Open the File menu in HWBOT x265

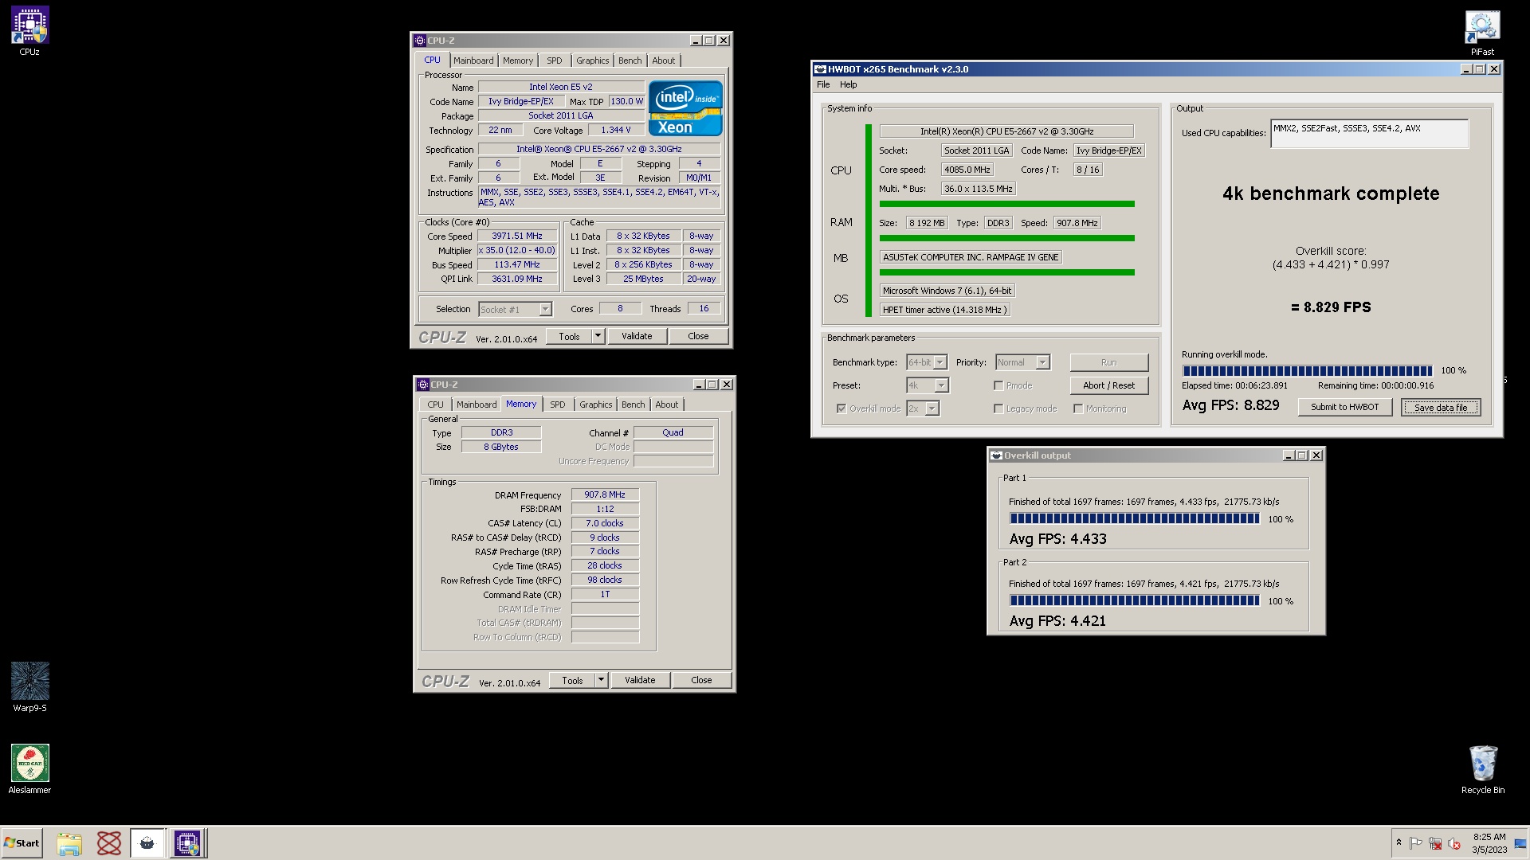(823, 84)
